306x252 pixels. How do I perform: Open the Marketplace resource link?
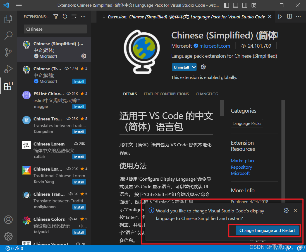click(243, 161)
